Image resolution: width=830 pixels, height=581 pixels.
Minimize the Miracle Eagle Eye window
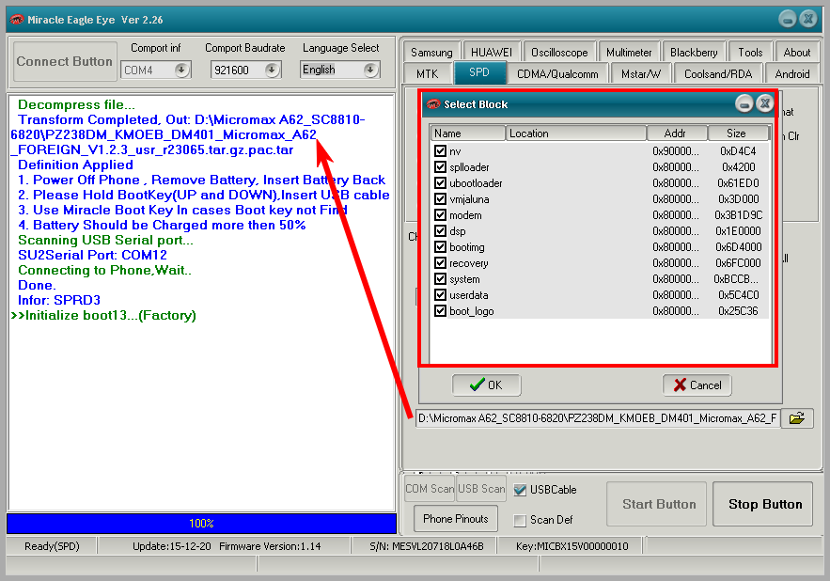click(x=788, y=20)
